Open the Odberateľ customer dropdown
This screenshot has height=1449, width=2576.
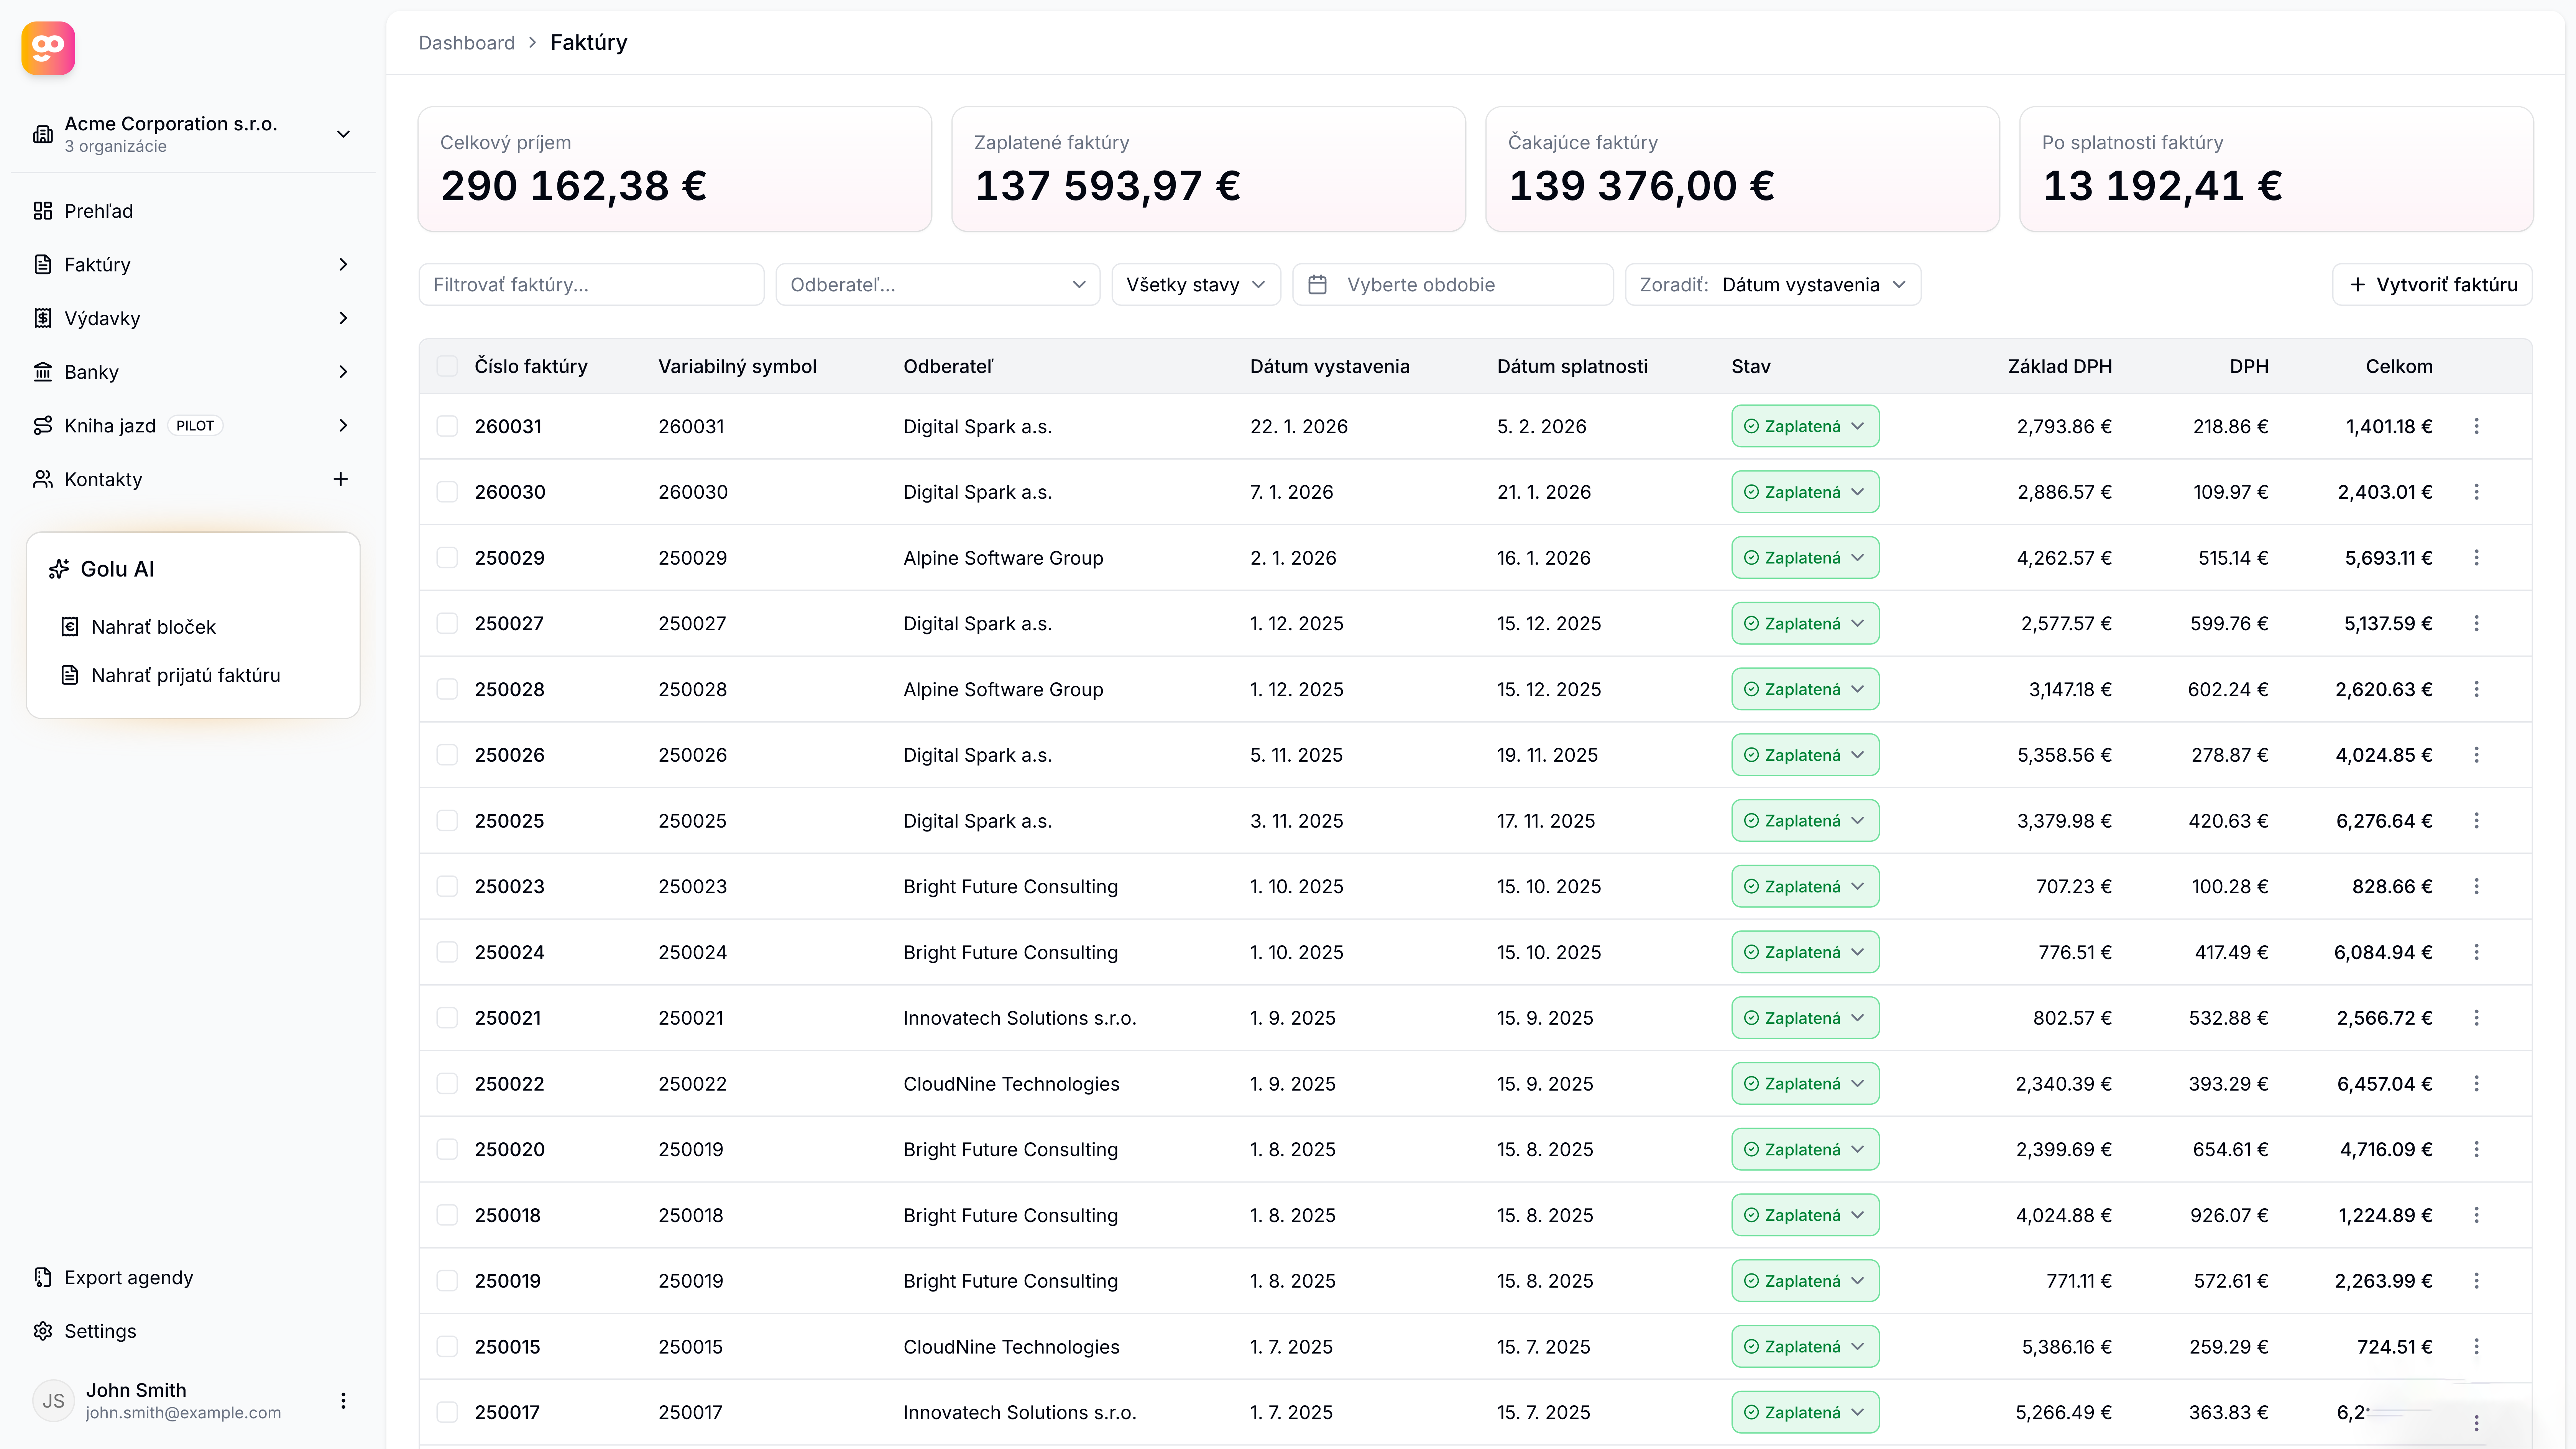pos(938,285)
